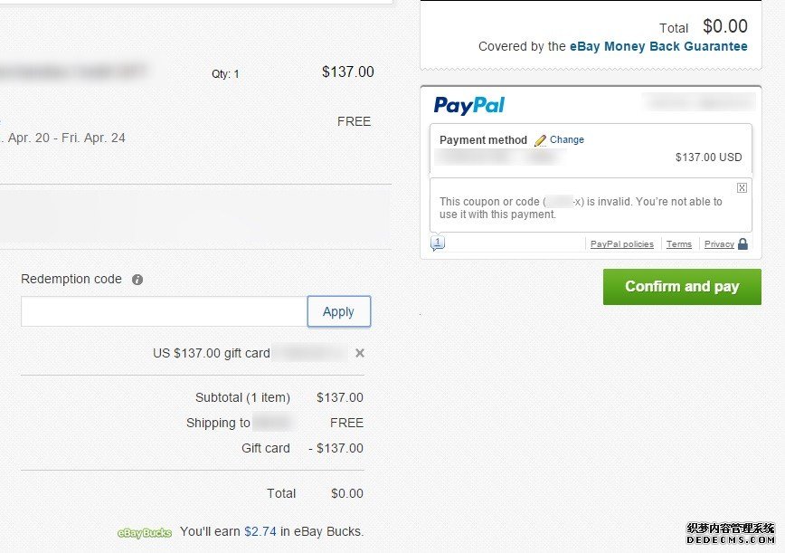Open PayPal policies link
785x553 pixels.
coord(622,244)
